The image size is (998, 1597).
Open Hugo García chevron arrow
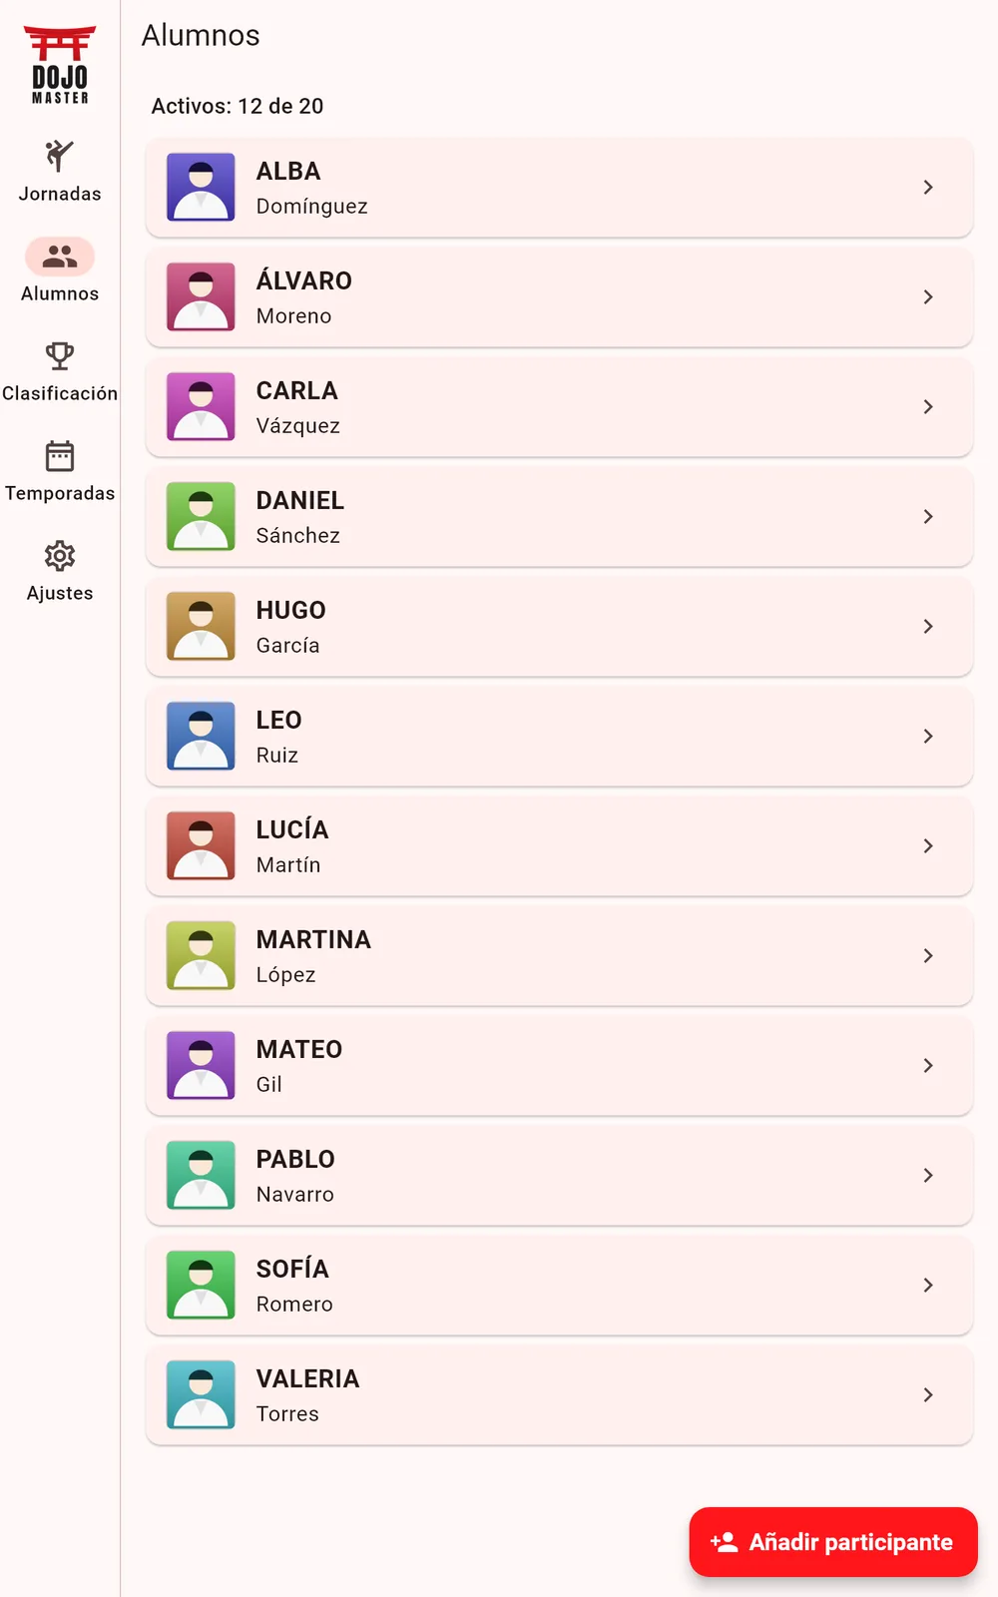pos(928,626)
